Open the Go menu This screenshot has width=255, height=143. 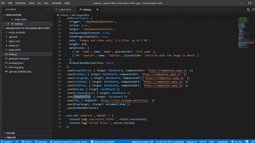tap(39, 3)
